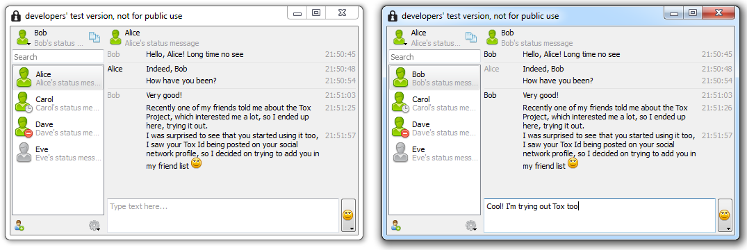Close the right window
747x250 pixels.
tap(718, 13)
